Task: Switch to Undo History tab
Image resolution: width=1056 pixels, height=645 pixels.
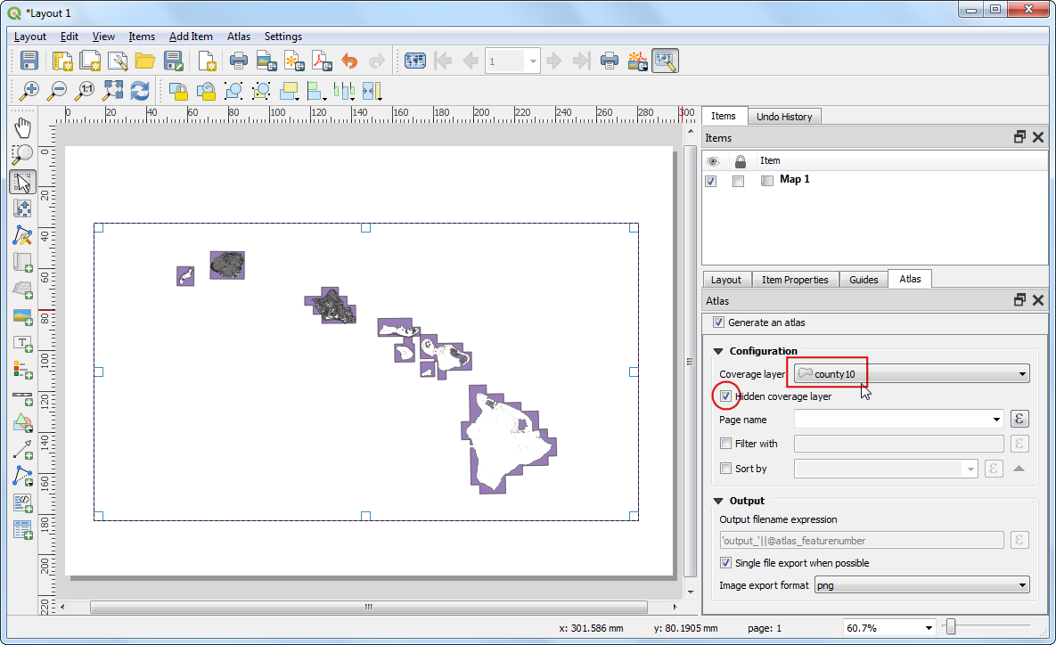Action: point(783,117)
